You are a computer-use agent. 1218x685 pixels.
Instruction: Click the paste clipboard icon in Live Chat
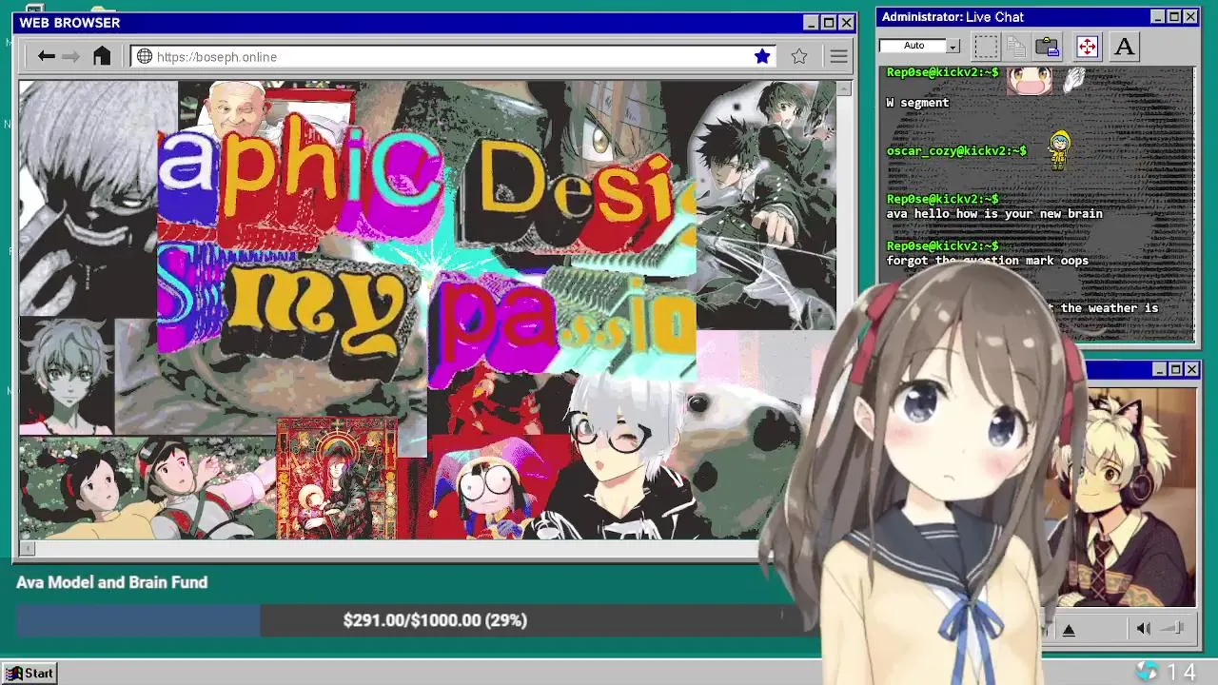point(1048,46)
